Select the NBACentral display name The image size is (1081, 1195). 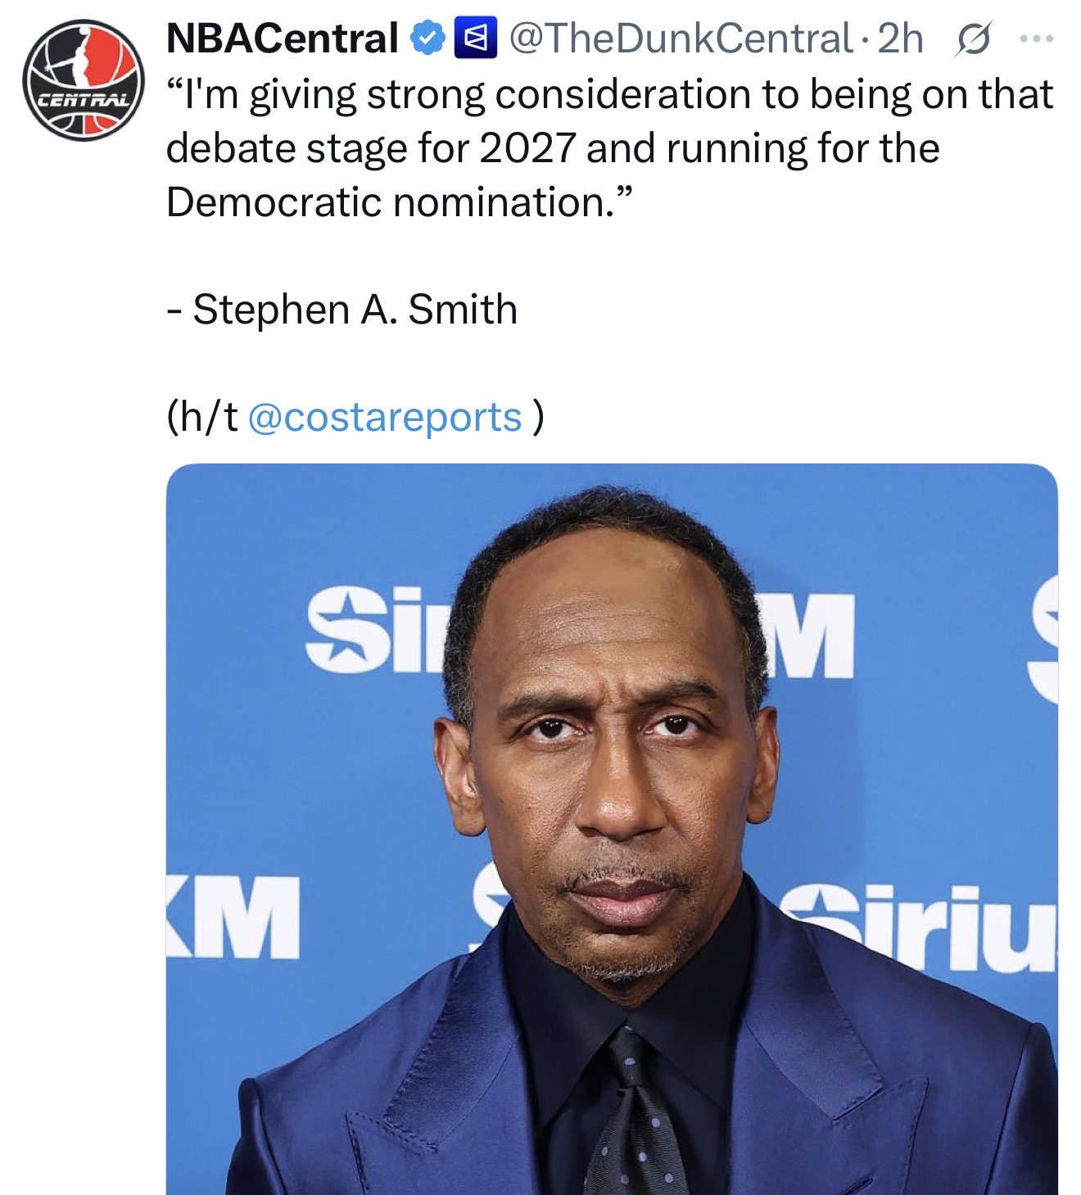tap(283, 38)
